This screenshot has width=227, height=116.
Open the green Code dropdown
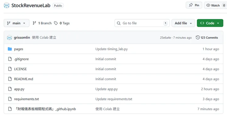[x=210, y=23]
